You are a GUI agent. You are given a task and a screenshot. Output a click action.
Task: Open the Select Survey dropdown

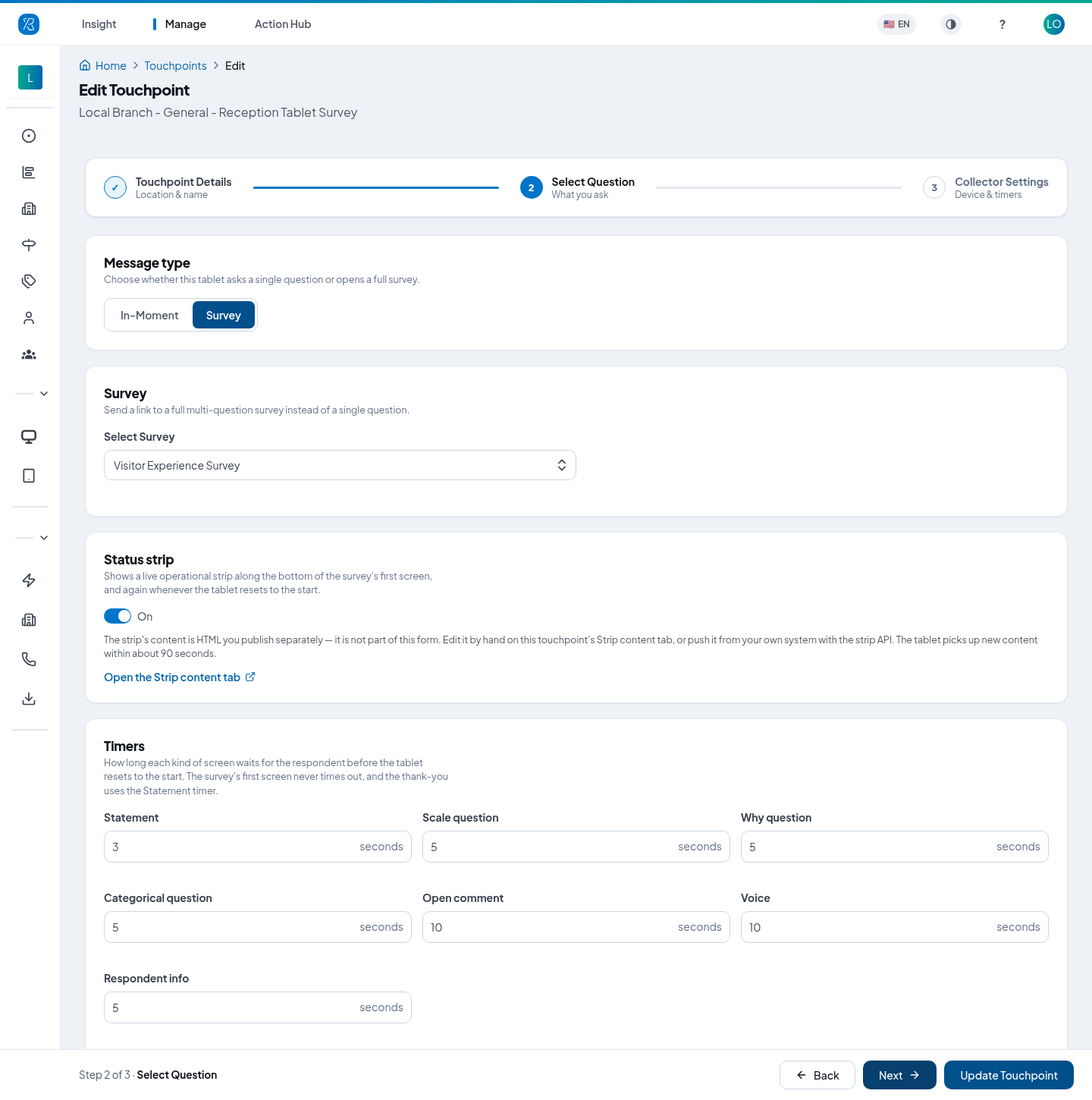click(340, 465)
